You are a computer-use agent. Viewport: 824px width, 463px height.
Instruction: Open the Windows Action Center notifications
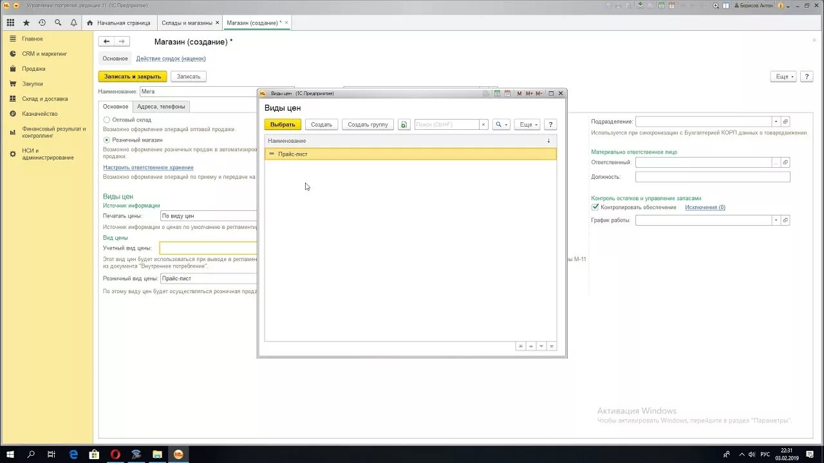click(811, 454)
